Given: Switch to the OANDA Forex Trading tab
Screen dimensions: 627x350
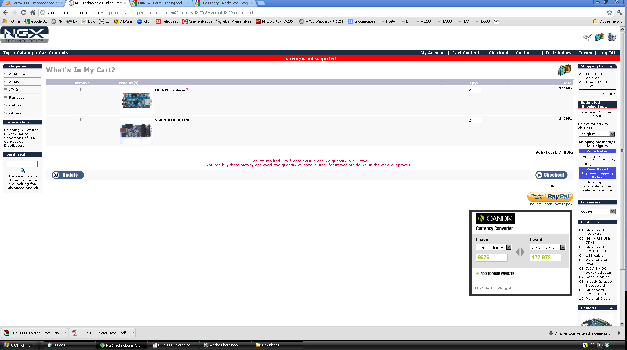Looking at the screenshot, I should [160, 3].
